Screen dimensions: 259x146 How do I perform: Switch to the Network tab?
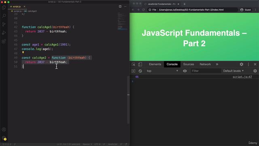(x=205, y=64)
